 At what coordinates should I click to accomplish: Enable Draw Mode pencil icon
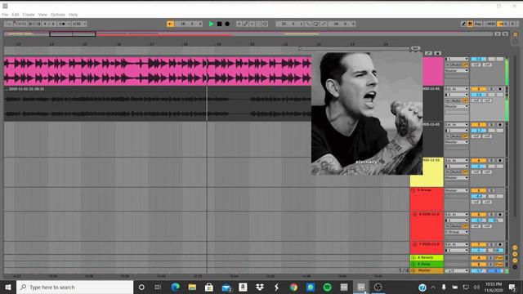[463, 24]
